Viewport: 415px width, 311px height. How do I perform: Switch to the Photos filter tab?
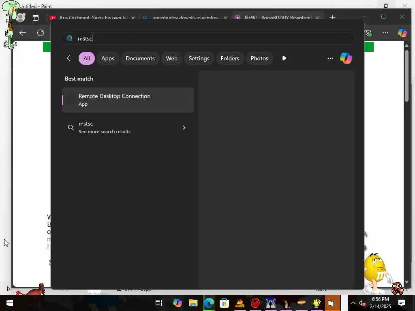(259, 58)
